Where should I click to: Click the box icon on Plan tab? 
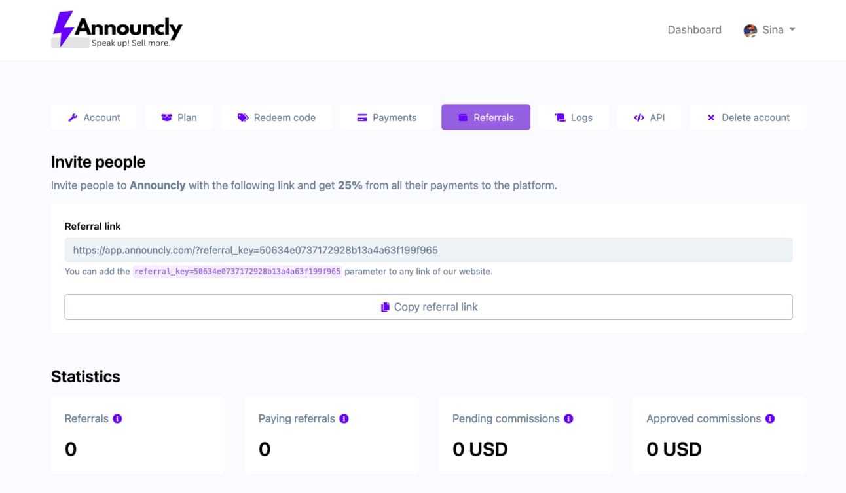click(x=166, y=118)
